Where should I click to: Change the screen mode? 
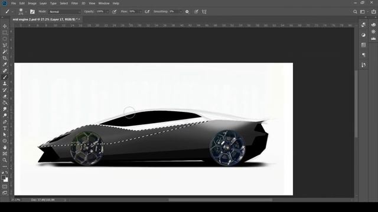click(5, 193)
